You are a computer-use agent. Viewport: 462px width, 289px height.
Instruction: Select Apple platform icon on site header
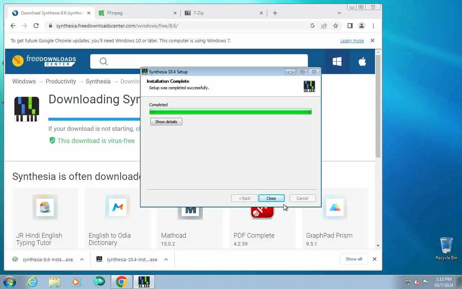coord(362,61)
